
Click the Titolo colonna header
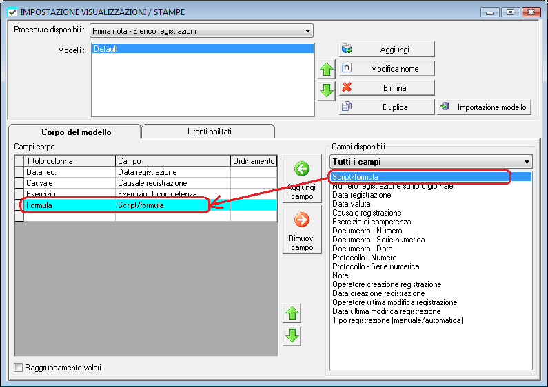70,161
